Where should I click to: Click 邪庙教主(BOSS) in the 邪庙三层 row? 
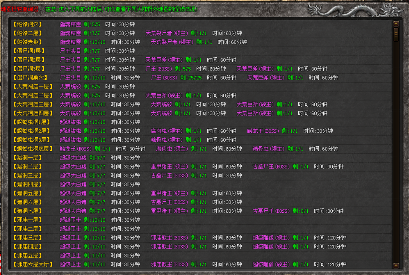pyautogui.click(x=169, y=238)
